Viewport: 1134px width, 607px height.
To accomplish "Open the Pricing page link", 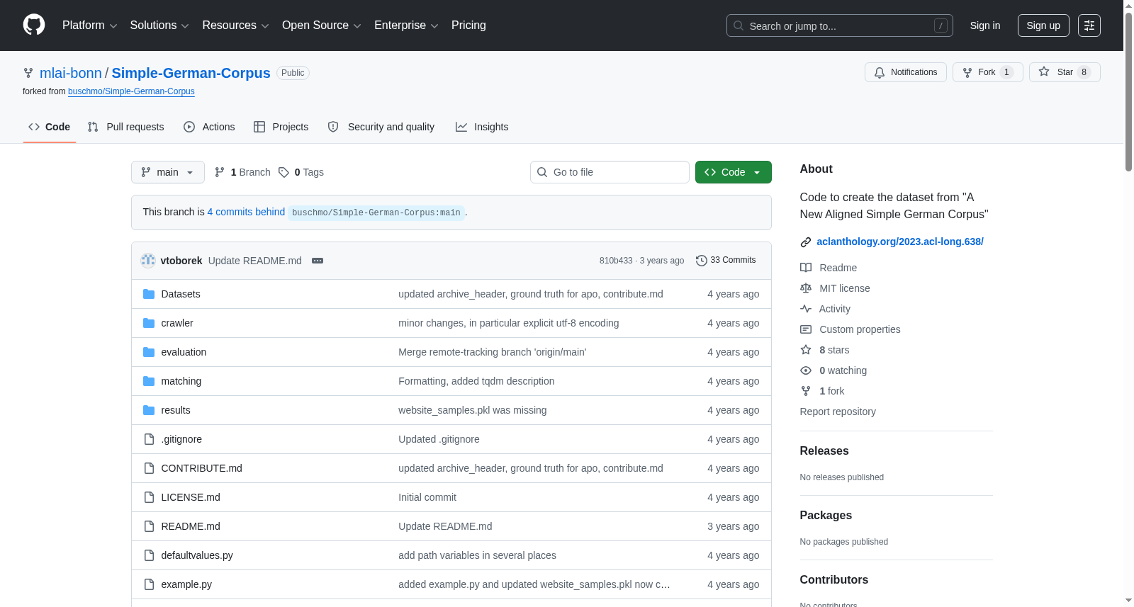I will 468,25.
